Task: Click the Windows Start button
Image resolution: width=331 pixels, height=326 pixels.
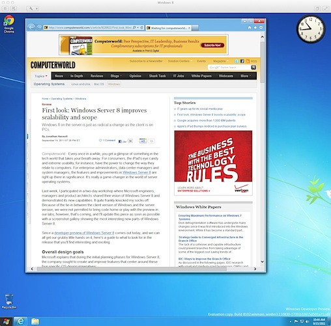Action: (x=6, y=321)
